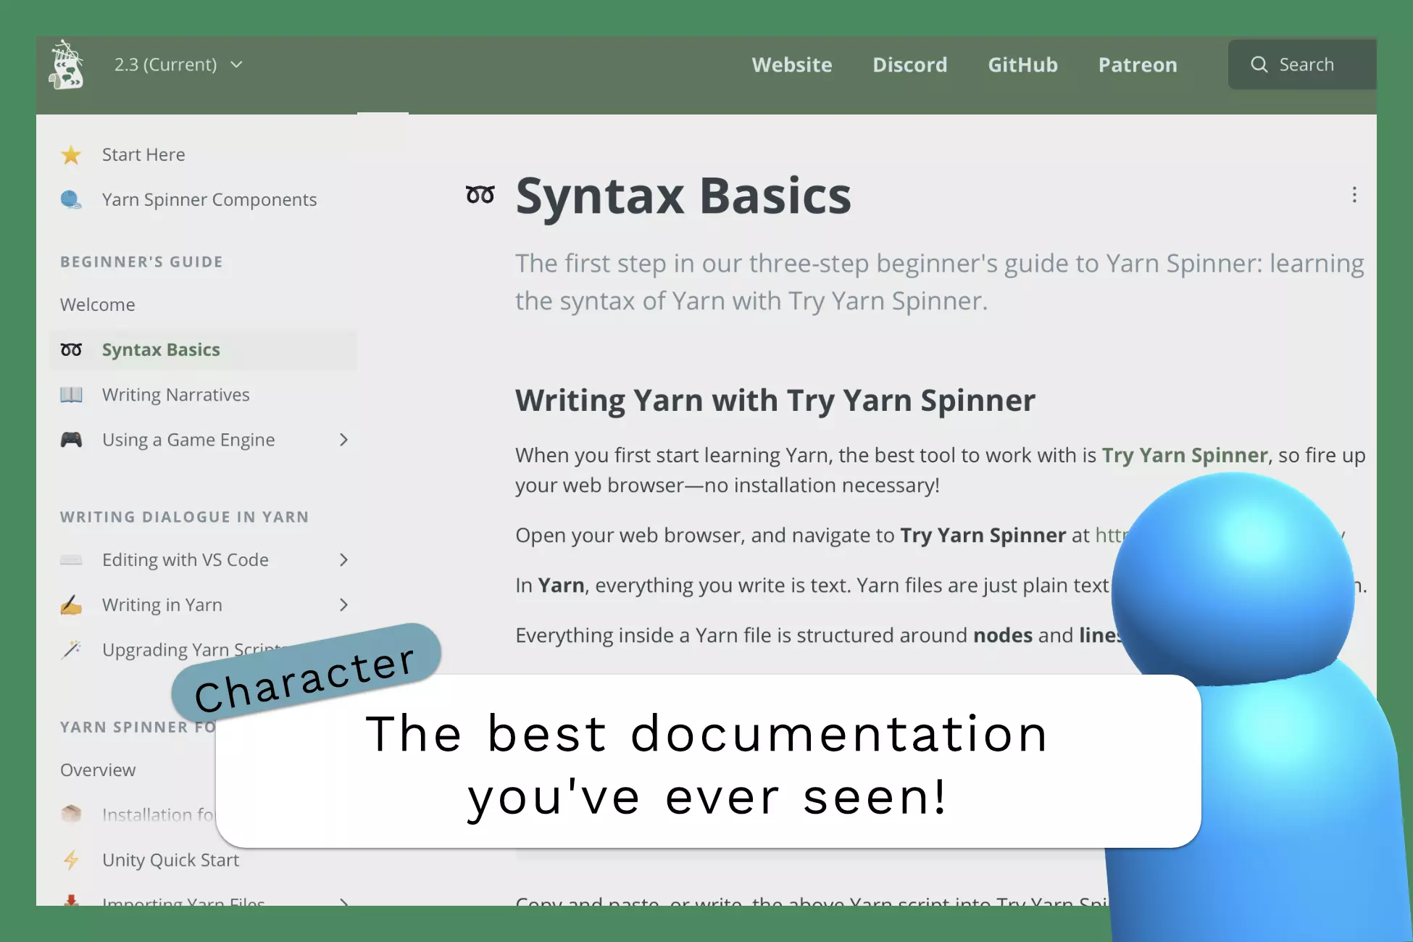The image size is (1413, 942).
Task: Click the yarn ball icon for Components
Action: (x=71, y=200)
